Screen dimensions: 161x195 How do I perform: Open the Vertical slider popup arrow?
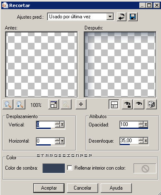click(x=62, y=124)
